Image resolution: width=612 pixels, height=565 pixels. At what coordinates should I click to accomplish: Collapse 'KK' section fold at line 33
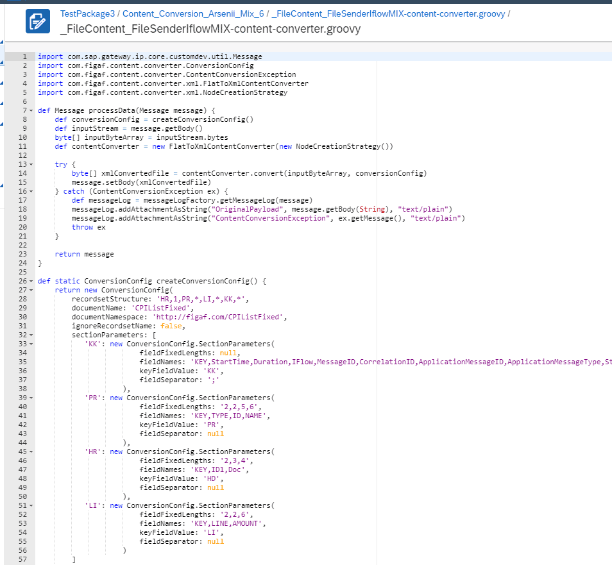(x=31, y=344)
